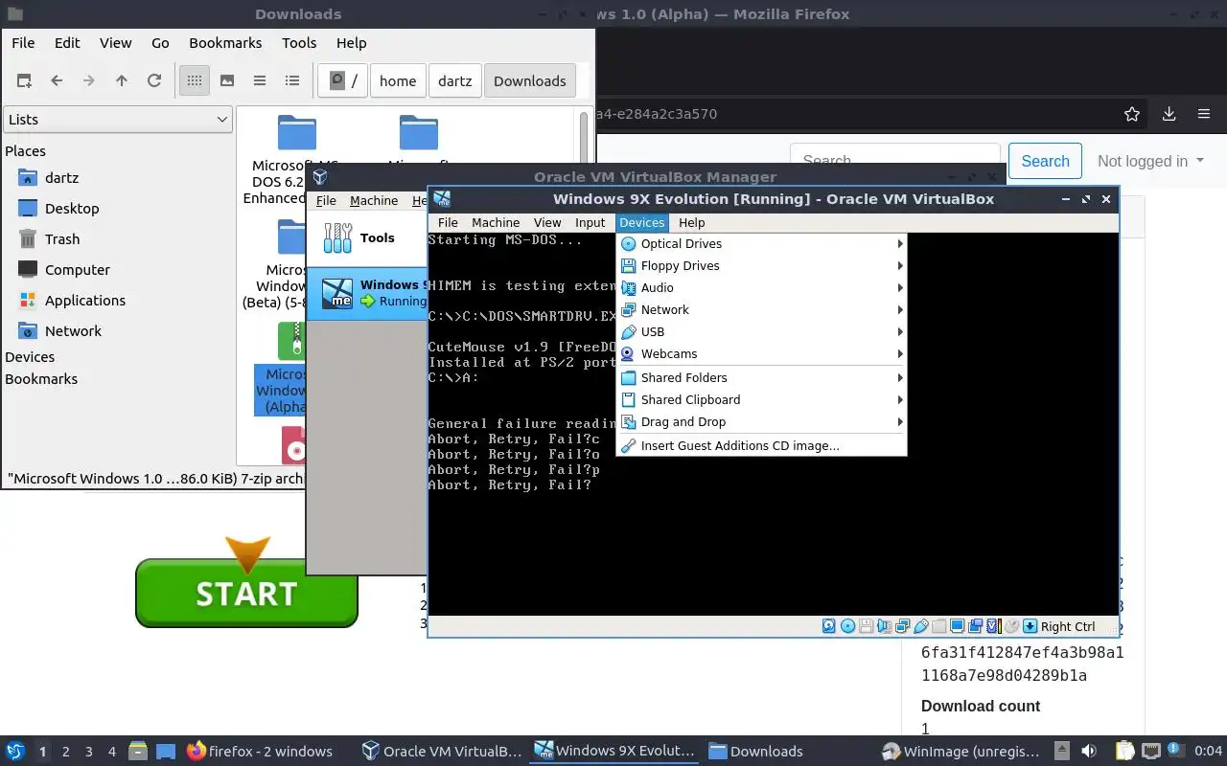
Task: Expand the Drag and Drop submenu
Action: (x=761, y=422)
